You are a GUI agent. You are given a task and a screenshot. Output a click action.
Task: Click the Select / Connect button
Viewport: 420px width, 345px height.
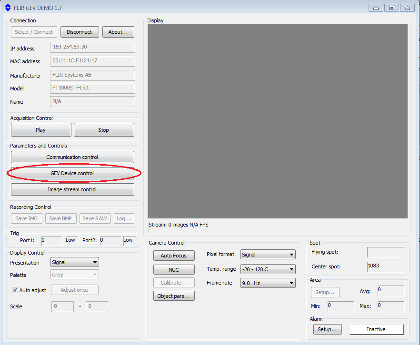[x=34, y=32]
